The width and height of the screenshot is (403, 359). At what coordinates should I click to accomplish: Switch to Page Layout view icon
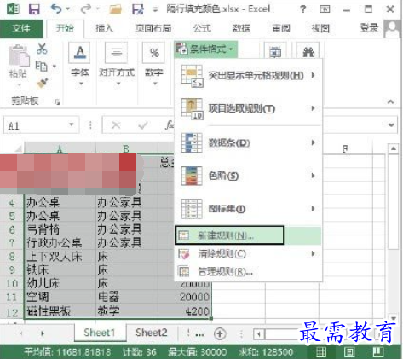[349, 352]
